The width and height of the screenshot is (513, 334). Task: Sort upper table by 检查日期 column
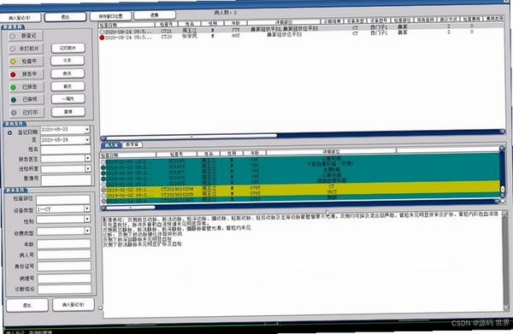tap(126, 25)
